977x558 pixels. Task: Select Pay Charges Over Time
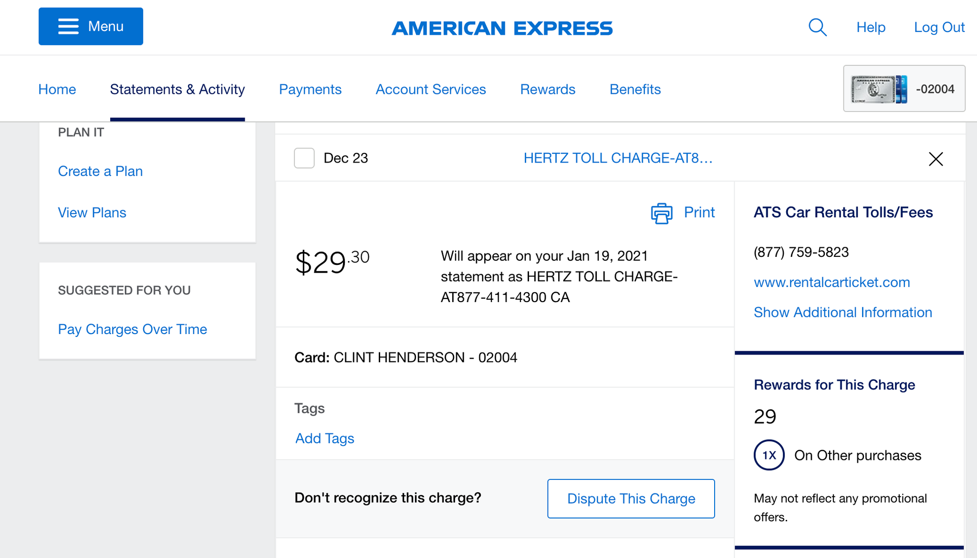132,329
